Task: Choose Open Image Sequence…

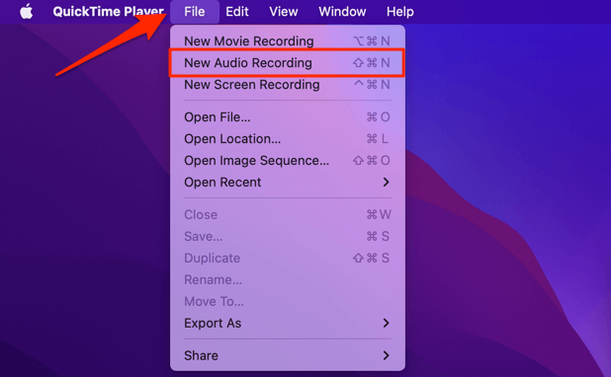Action: [288, 160]
